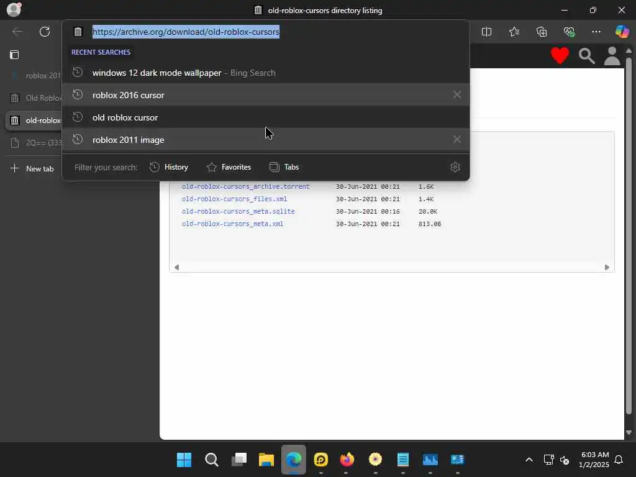The width and height of the screenshot is (636, 477).
Task: Open the blue chart app taskbar icon
Action: point(430,460)
